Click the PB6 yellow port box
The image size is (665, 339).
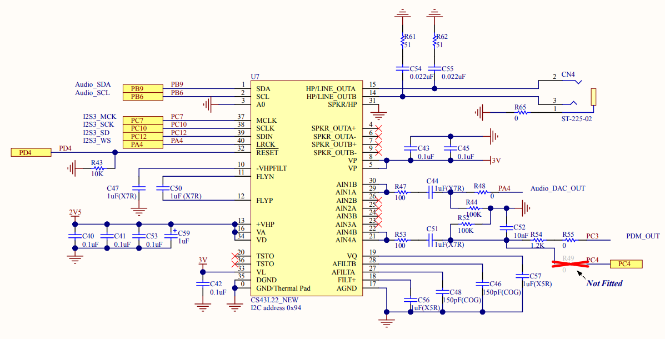pyautogui.click(x=143, y=97)
